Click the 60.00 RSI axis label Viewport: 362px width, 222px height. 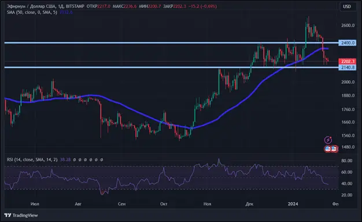coord(347,172)
